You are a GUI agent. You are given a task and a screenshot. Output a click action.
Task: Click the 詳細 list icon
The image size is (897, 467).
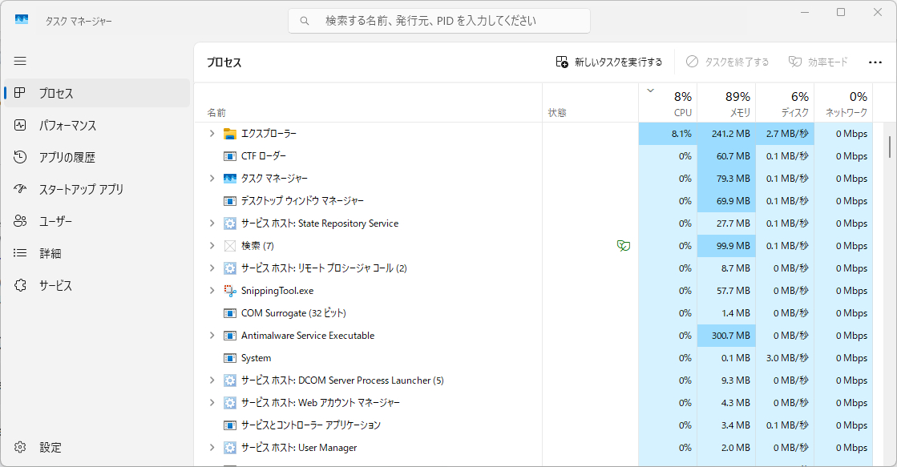(x=20, y=252)
